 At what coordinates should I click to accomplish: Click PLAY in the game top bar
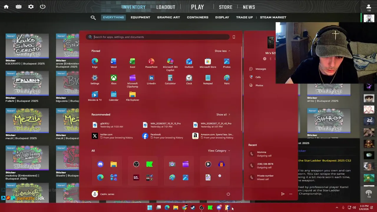197,7
